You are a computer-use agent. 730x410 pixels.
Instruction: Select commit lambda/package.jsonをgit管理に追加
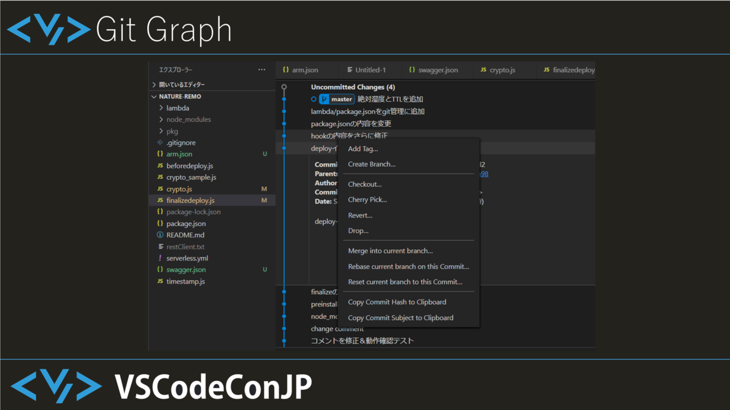coord(367,111)
